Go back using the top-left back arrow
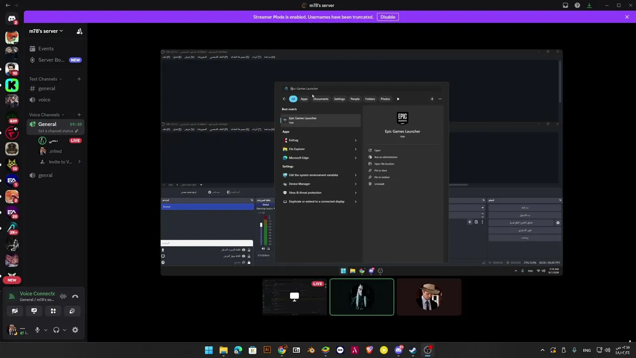Image resolution: width=636 pixels, height=358 pixels. (7, 5)
